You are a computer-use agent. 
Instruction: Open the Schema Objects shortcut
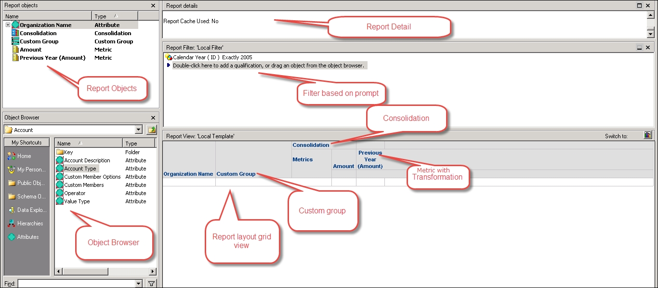[27, 196]
